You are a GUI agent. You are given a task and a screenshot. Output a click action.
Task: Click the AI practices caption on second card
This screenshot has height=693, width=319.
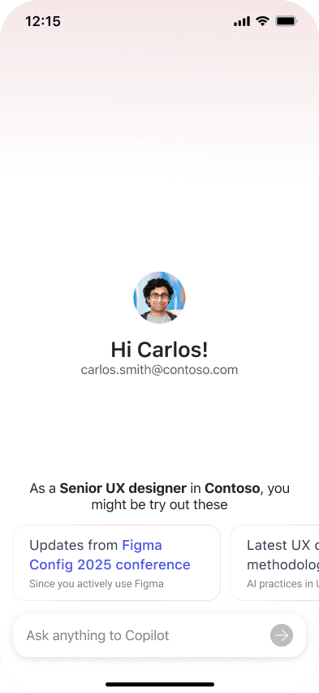tap(282, 584)
